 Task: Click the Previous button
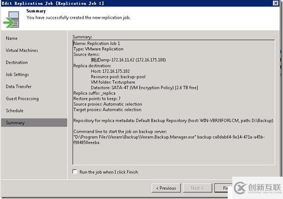[x=166, y=188]
